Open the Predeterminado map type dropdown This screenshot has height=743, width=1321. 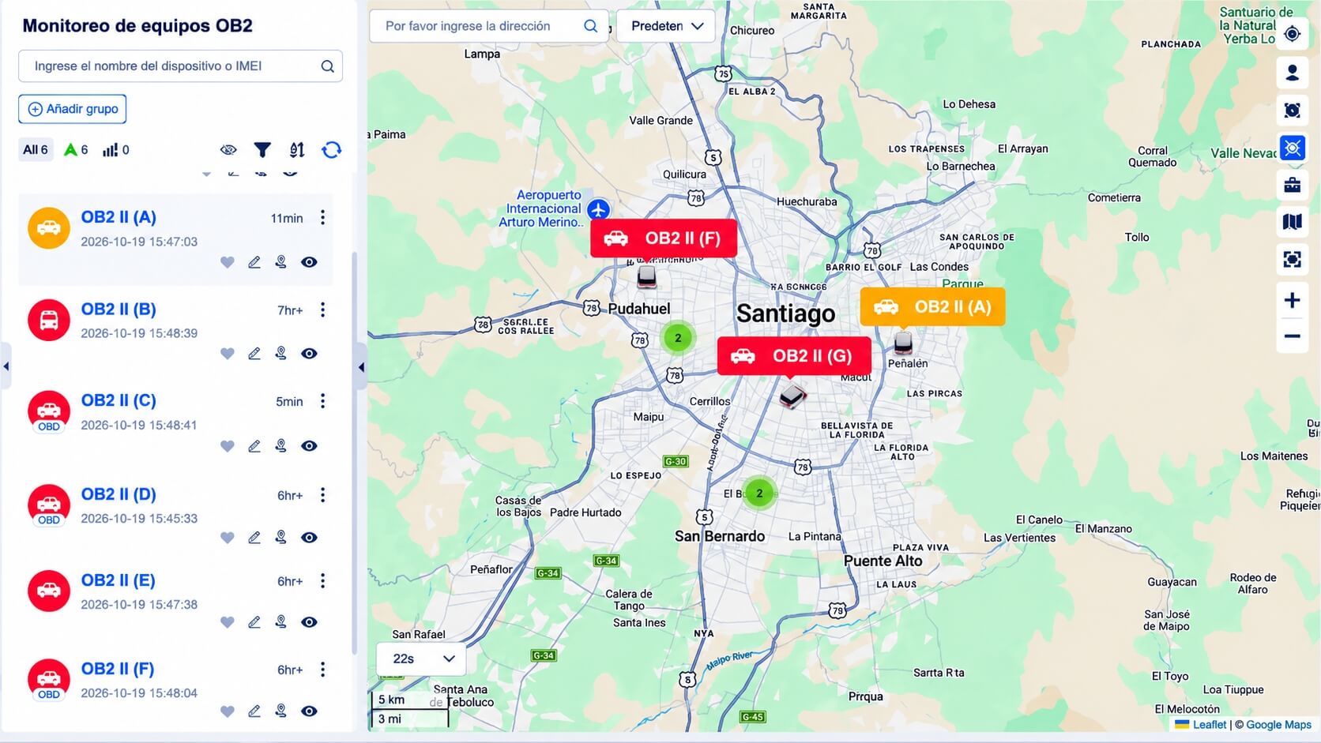665,26
